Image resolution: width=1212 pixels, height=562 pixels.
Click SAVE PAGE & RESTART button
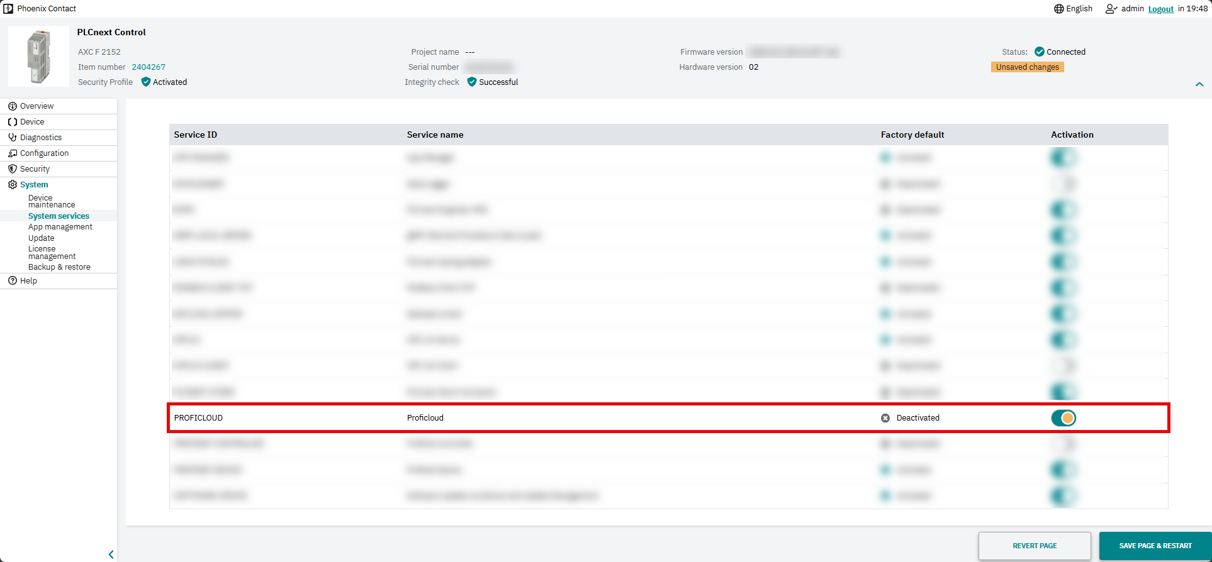[1155, 546]
